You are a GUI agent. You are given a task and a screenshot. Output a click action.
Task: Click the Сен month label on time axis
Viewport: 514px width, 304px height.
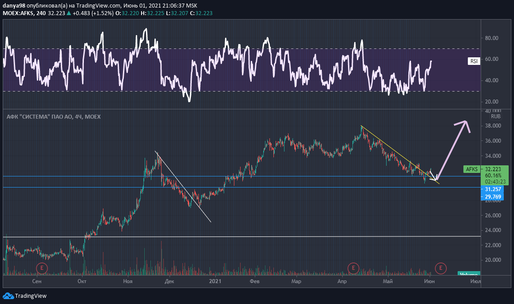37,281
